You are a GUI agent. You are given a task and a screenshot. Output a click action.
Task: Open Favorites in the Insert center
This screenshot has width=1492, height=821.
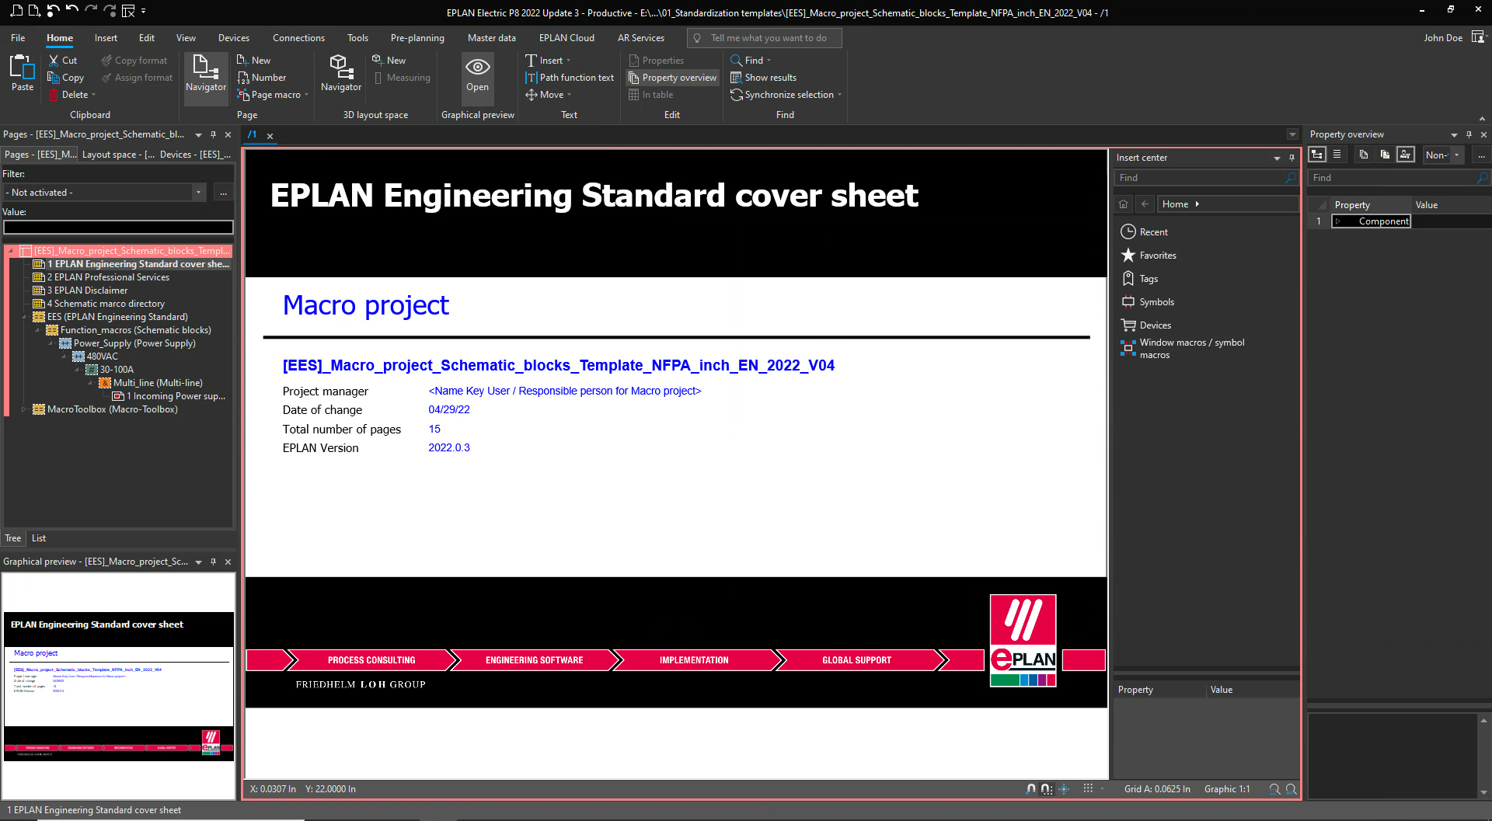(x=1157, y=256)
